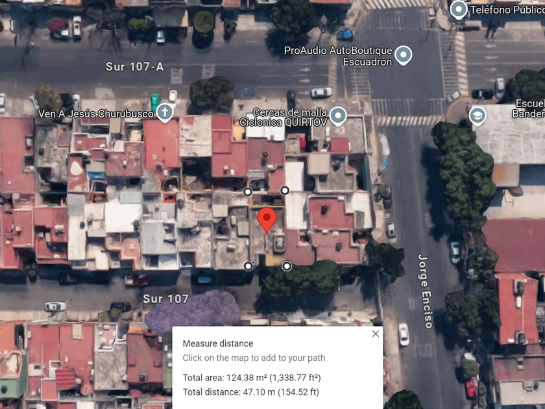This screenshot has width=545, height=409.
Task: Click the ProAudio AutoBoutique Escuadrón pin
Action: point(404,55)
